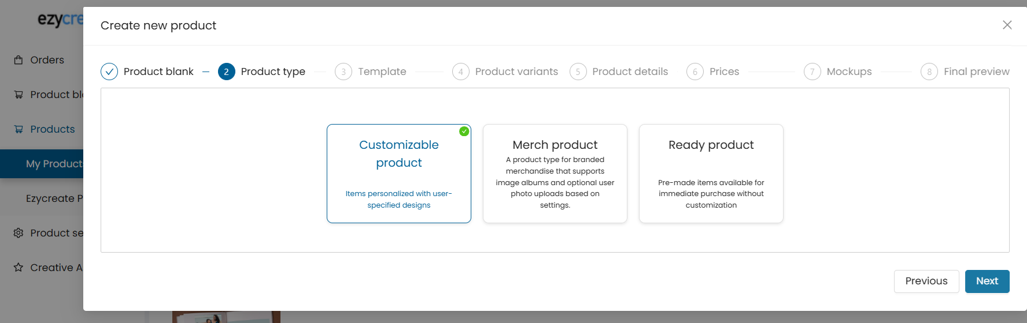Click the completed checkmark step circle
The width and height of the screenshot is (1027, 323).
[109, 72]
